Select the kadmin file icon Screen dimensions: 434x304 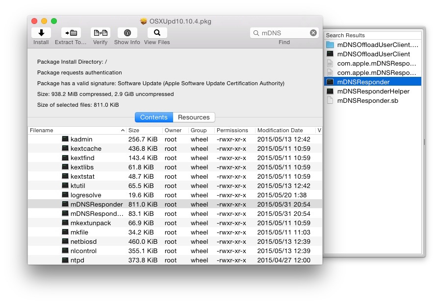(x=65, y=139)
